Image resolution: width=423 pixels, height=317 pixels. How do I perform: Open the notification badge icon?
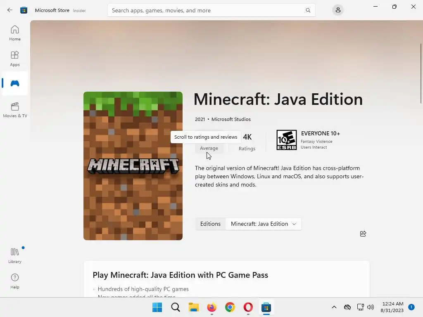[x=411, y=307]
